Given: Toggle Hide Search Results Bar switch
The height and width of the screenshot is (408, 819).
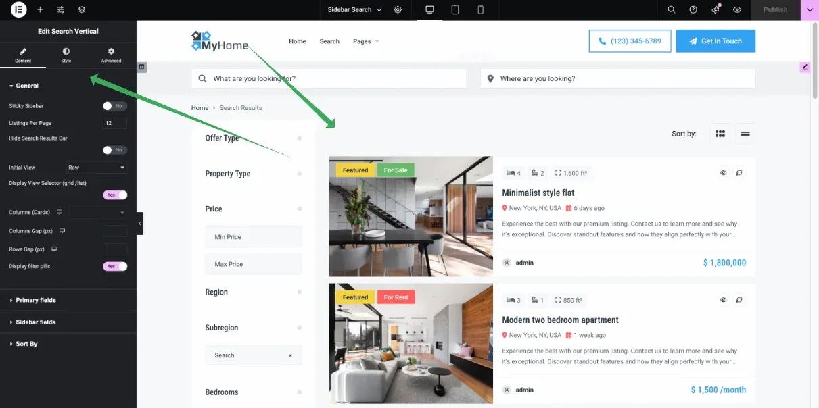Looking at the screenshot, I should point(115,150).
